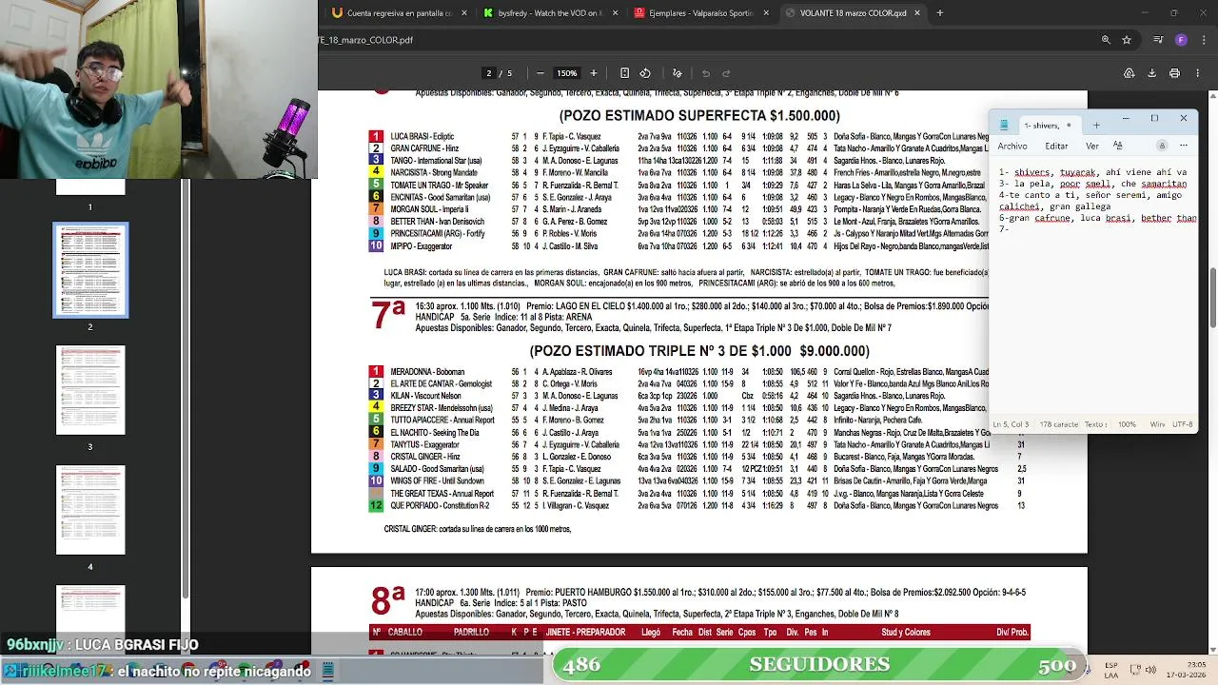This screenshot has height=685, width=1218.
Task: Select the VOLANTE 18 marzo COLOR tab
Action: point(853,13)
